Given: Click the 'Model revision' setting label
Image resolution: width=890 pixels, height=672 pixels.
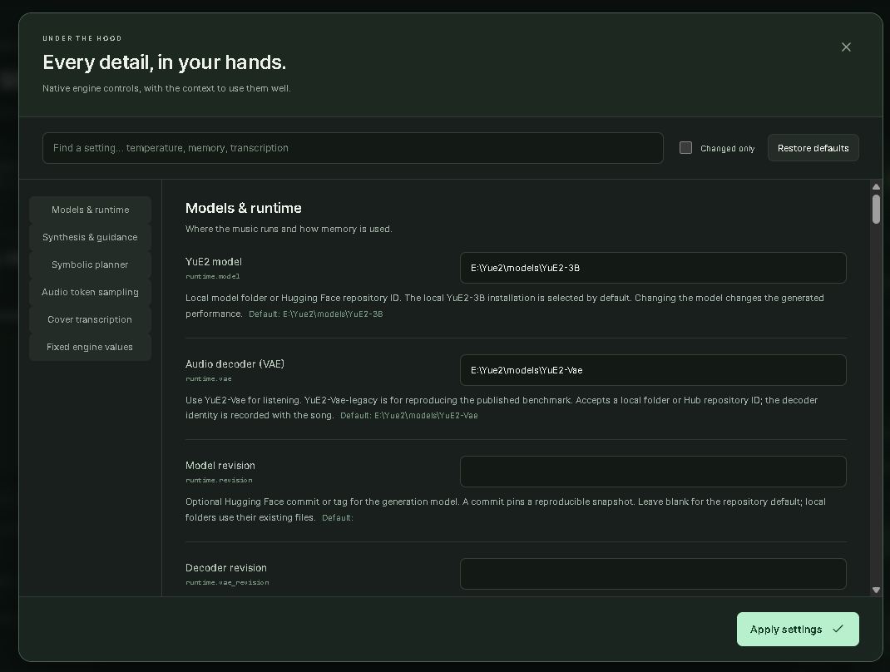Looking at the screenshot, I should (x=220, y=466).
